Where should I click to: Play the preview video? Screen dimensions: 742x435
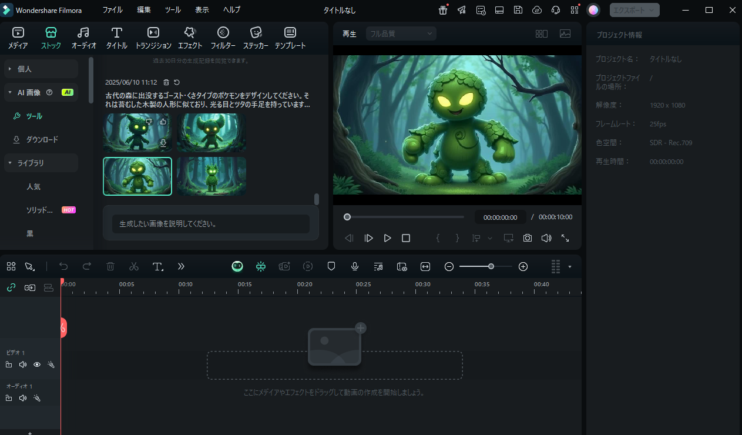click(x=387, y=238)
